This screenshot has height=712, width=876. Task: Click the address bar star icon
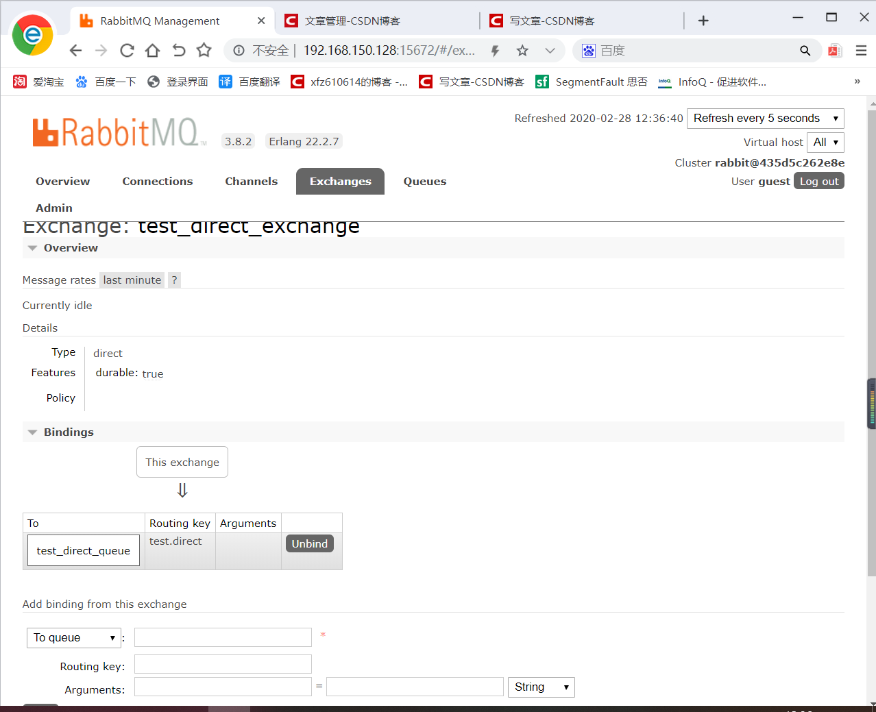(x=522, y=51)
